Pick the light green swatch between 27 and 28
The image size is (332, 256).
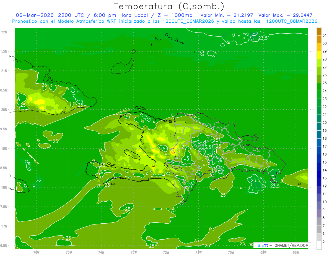pos(319,63)
